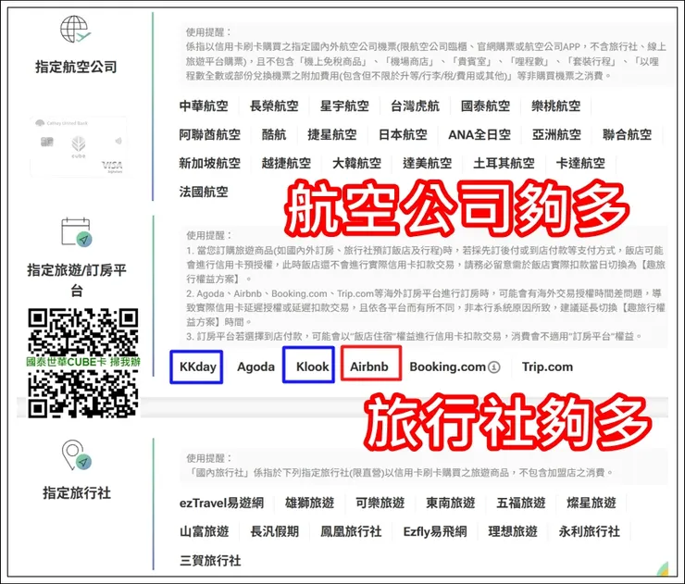The width and height of the screenshot is (685, 584).
Task: Pick 土耳其航空 airline
Action: [504, 164]
